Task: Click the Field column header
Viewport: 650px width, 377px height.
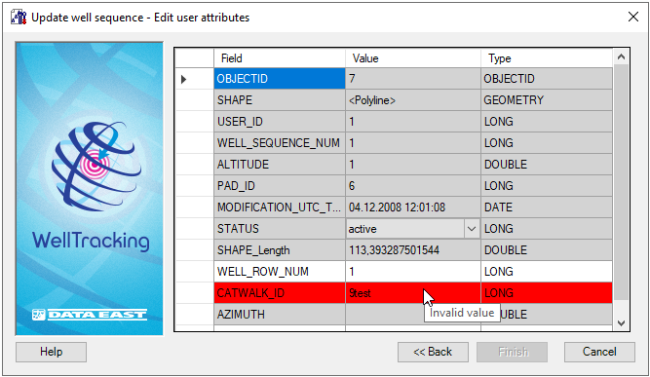Action: pyautogui.click(x=280, y=58)
